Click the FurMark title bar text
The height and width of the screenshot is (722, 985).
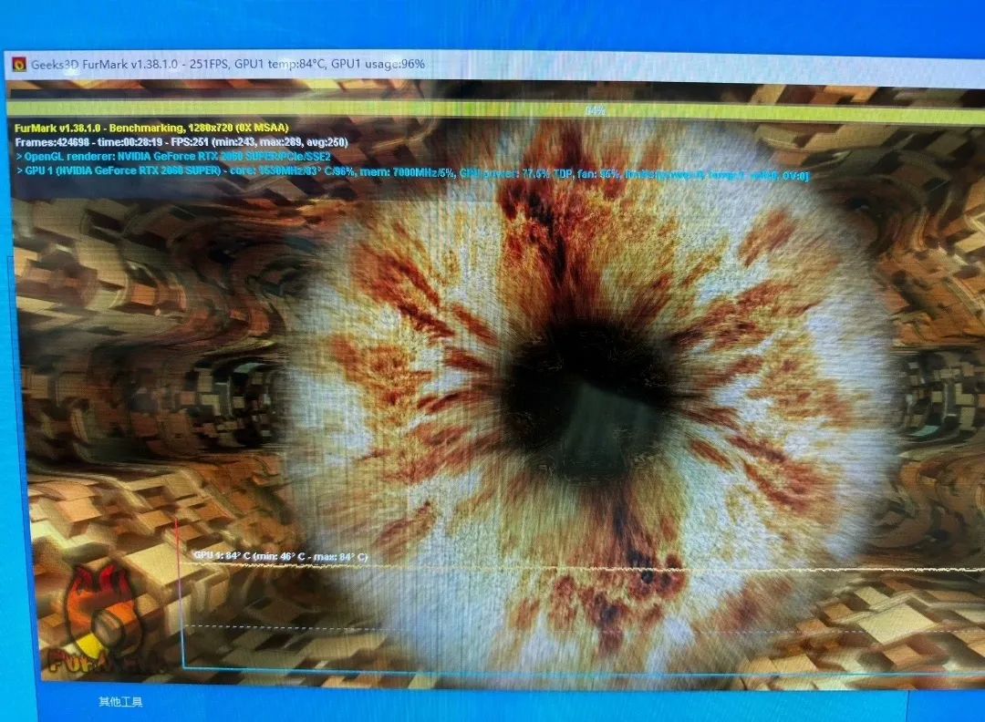coord(228,64)
